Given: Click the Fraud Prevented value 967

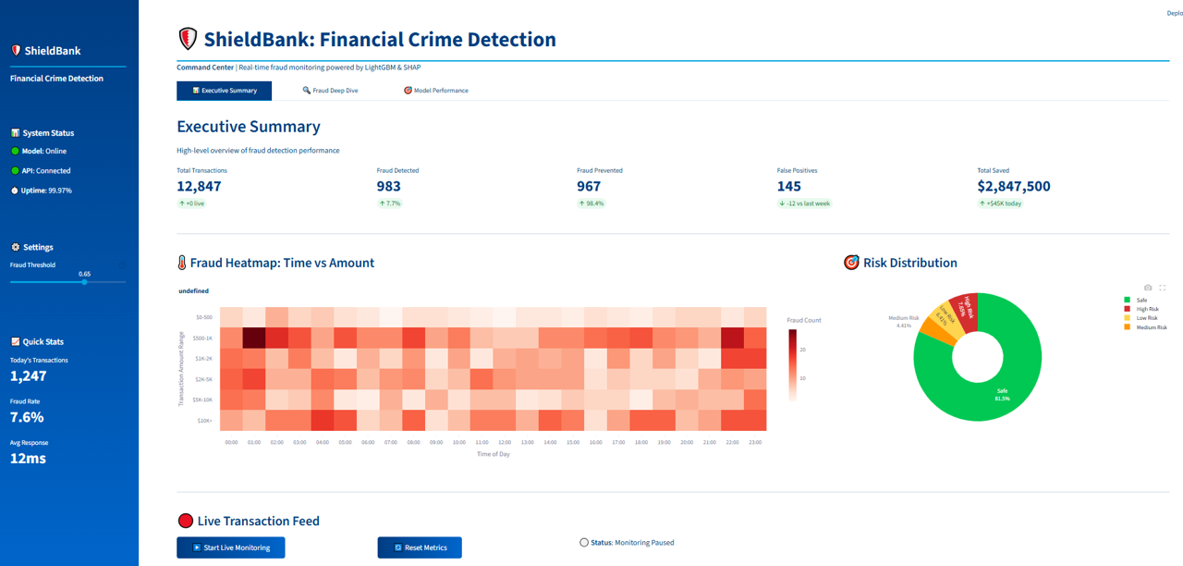Looking at the screenshot, I should coord(590,186).
